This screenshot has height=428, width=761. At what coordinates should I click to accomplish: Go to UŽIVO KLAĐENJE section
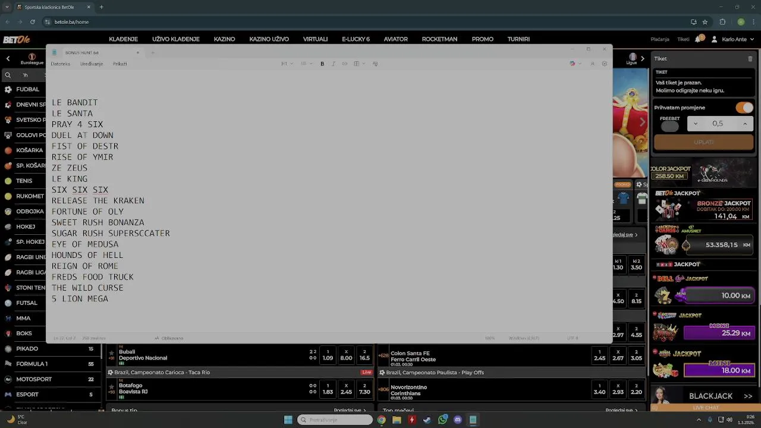coord(175,39)
